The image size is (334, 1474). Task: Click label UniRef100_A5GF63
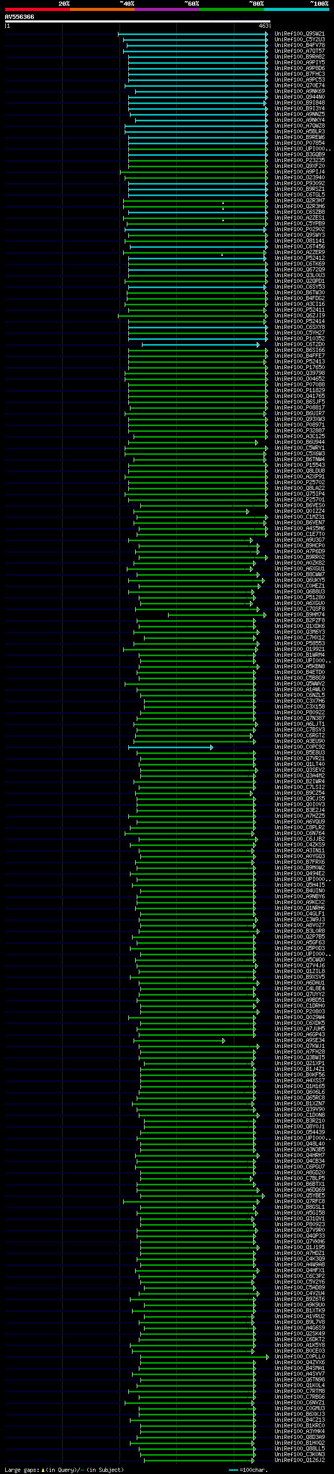[x=299, y=942]
